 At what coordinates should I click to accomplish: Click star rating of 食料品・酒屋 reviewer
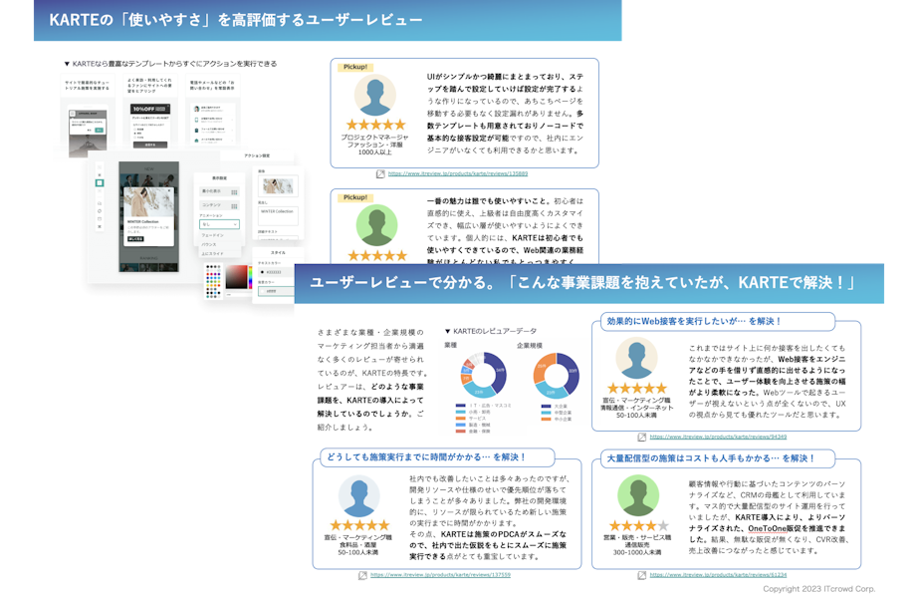[358, 525]
